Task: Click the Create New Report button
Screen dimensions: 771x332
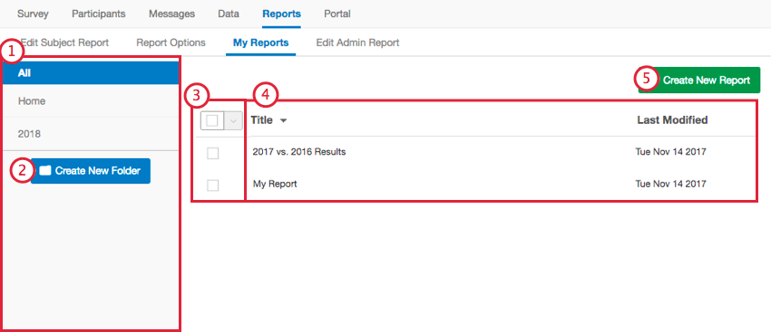Action: (x=699, y=80)
